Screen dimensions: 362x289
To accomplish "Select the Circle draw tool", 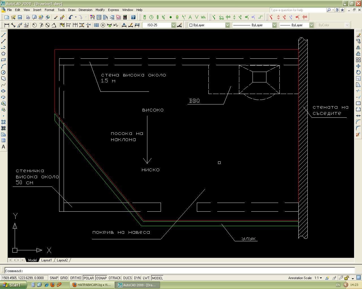I will point(3,73).
